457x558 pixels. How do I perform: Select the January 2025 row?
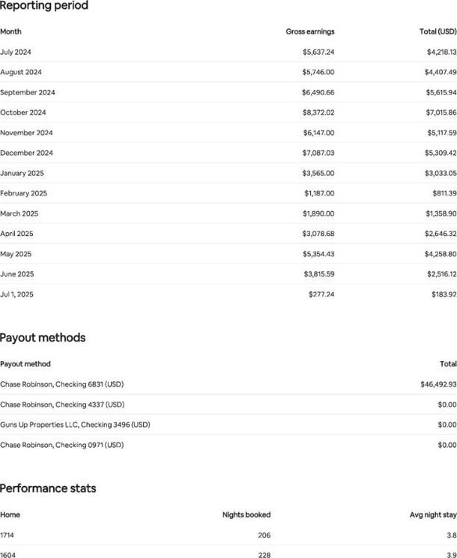coord(228,173)
